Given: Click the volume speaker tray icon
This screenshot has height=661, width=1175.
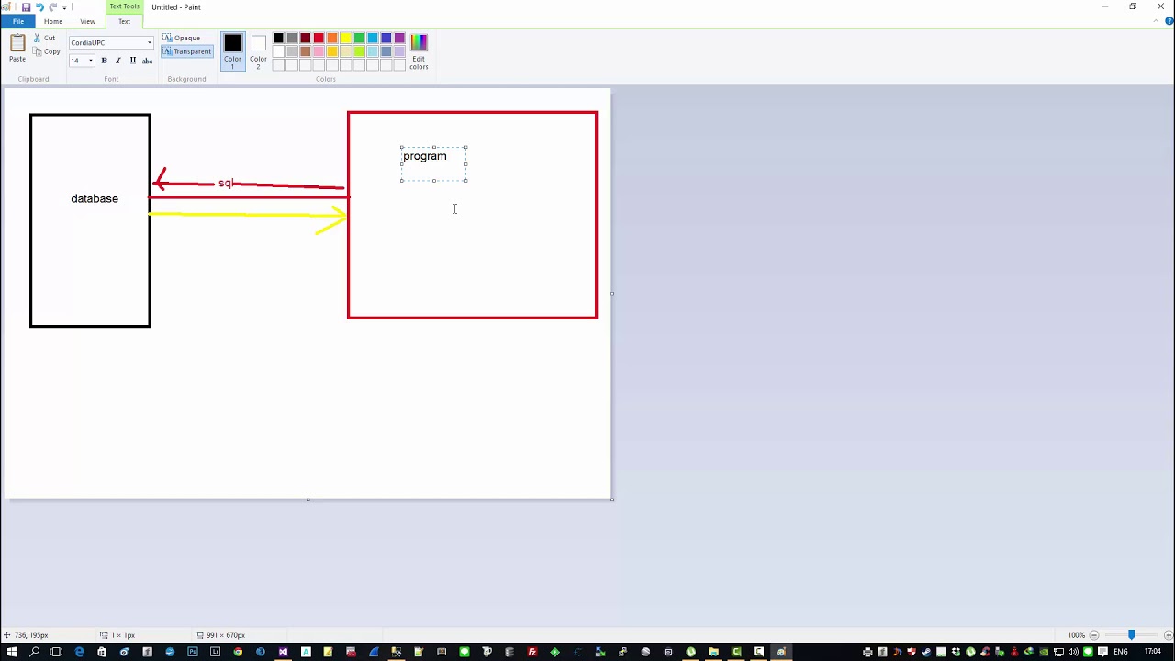Looking at the screenshot, I should (x=1073, y=652).
